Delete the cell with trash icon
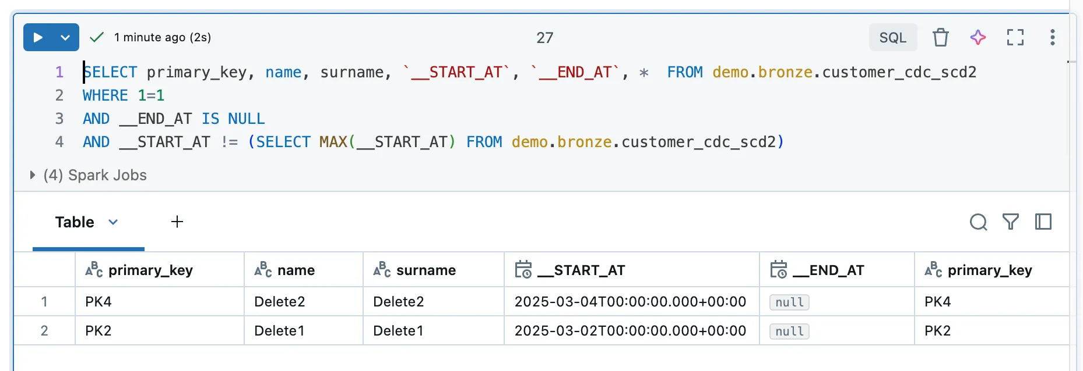Image resolution: width=1083 pixels, height=371 pixels. tap(940, 37)
